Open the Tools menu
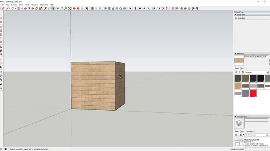This screenshot has height=151, width=270. coord(27,5)
